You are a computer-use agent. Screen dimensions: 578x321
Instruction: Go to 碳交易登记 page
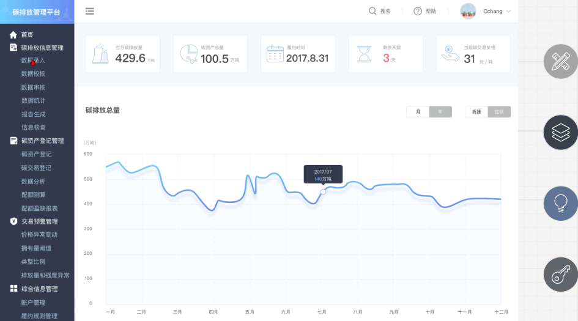click(x=36, y=168)
